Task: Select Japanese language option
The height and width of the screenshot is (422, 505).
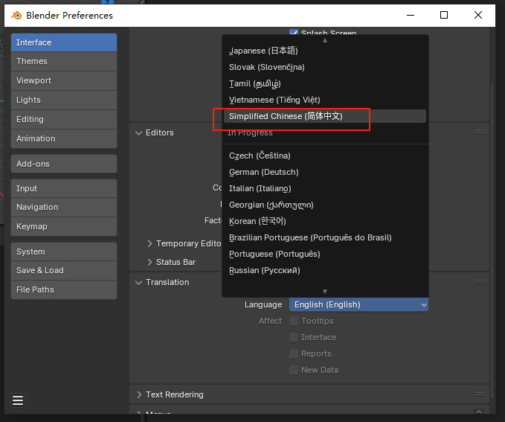Action: coord(325,51)
